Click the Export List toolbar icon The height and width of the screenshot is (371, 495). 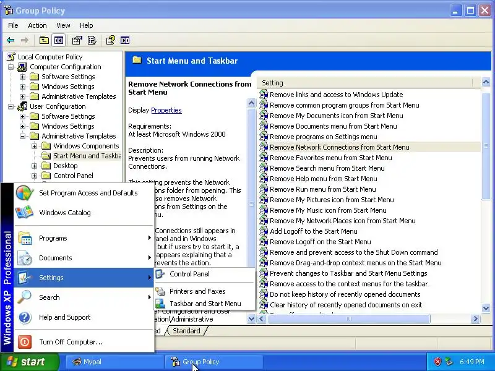[92, 40]
